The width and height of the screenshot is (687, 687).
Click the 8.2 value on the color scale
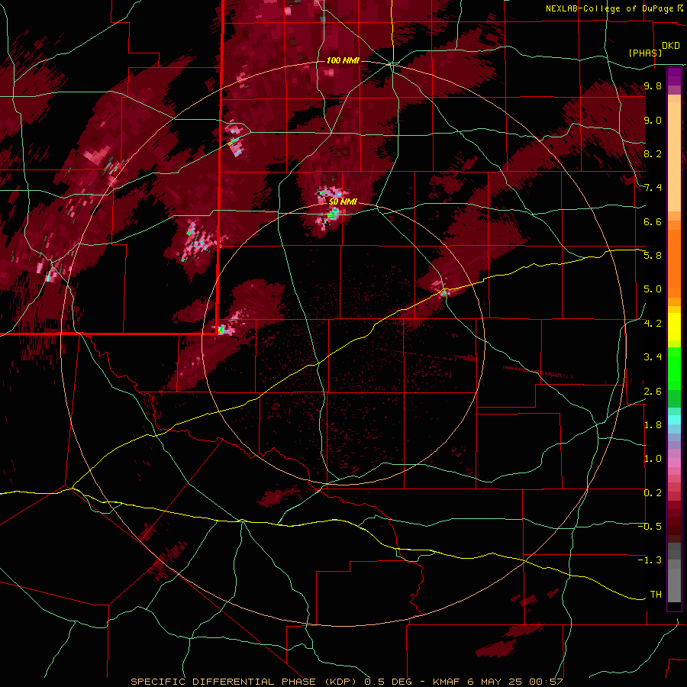click(653, 153)
